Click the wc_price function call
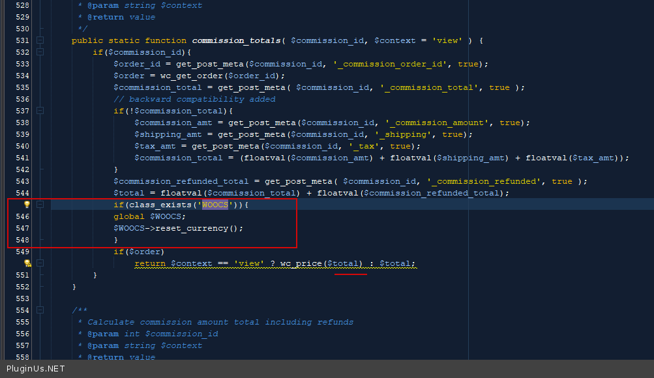 [301, 263]
